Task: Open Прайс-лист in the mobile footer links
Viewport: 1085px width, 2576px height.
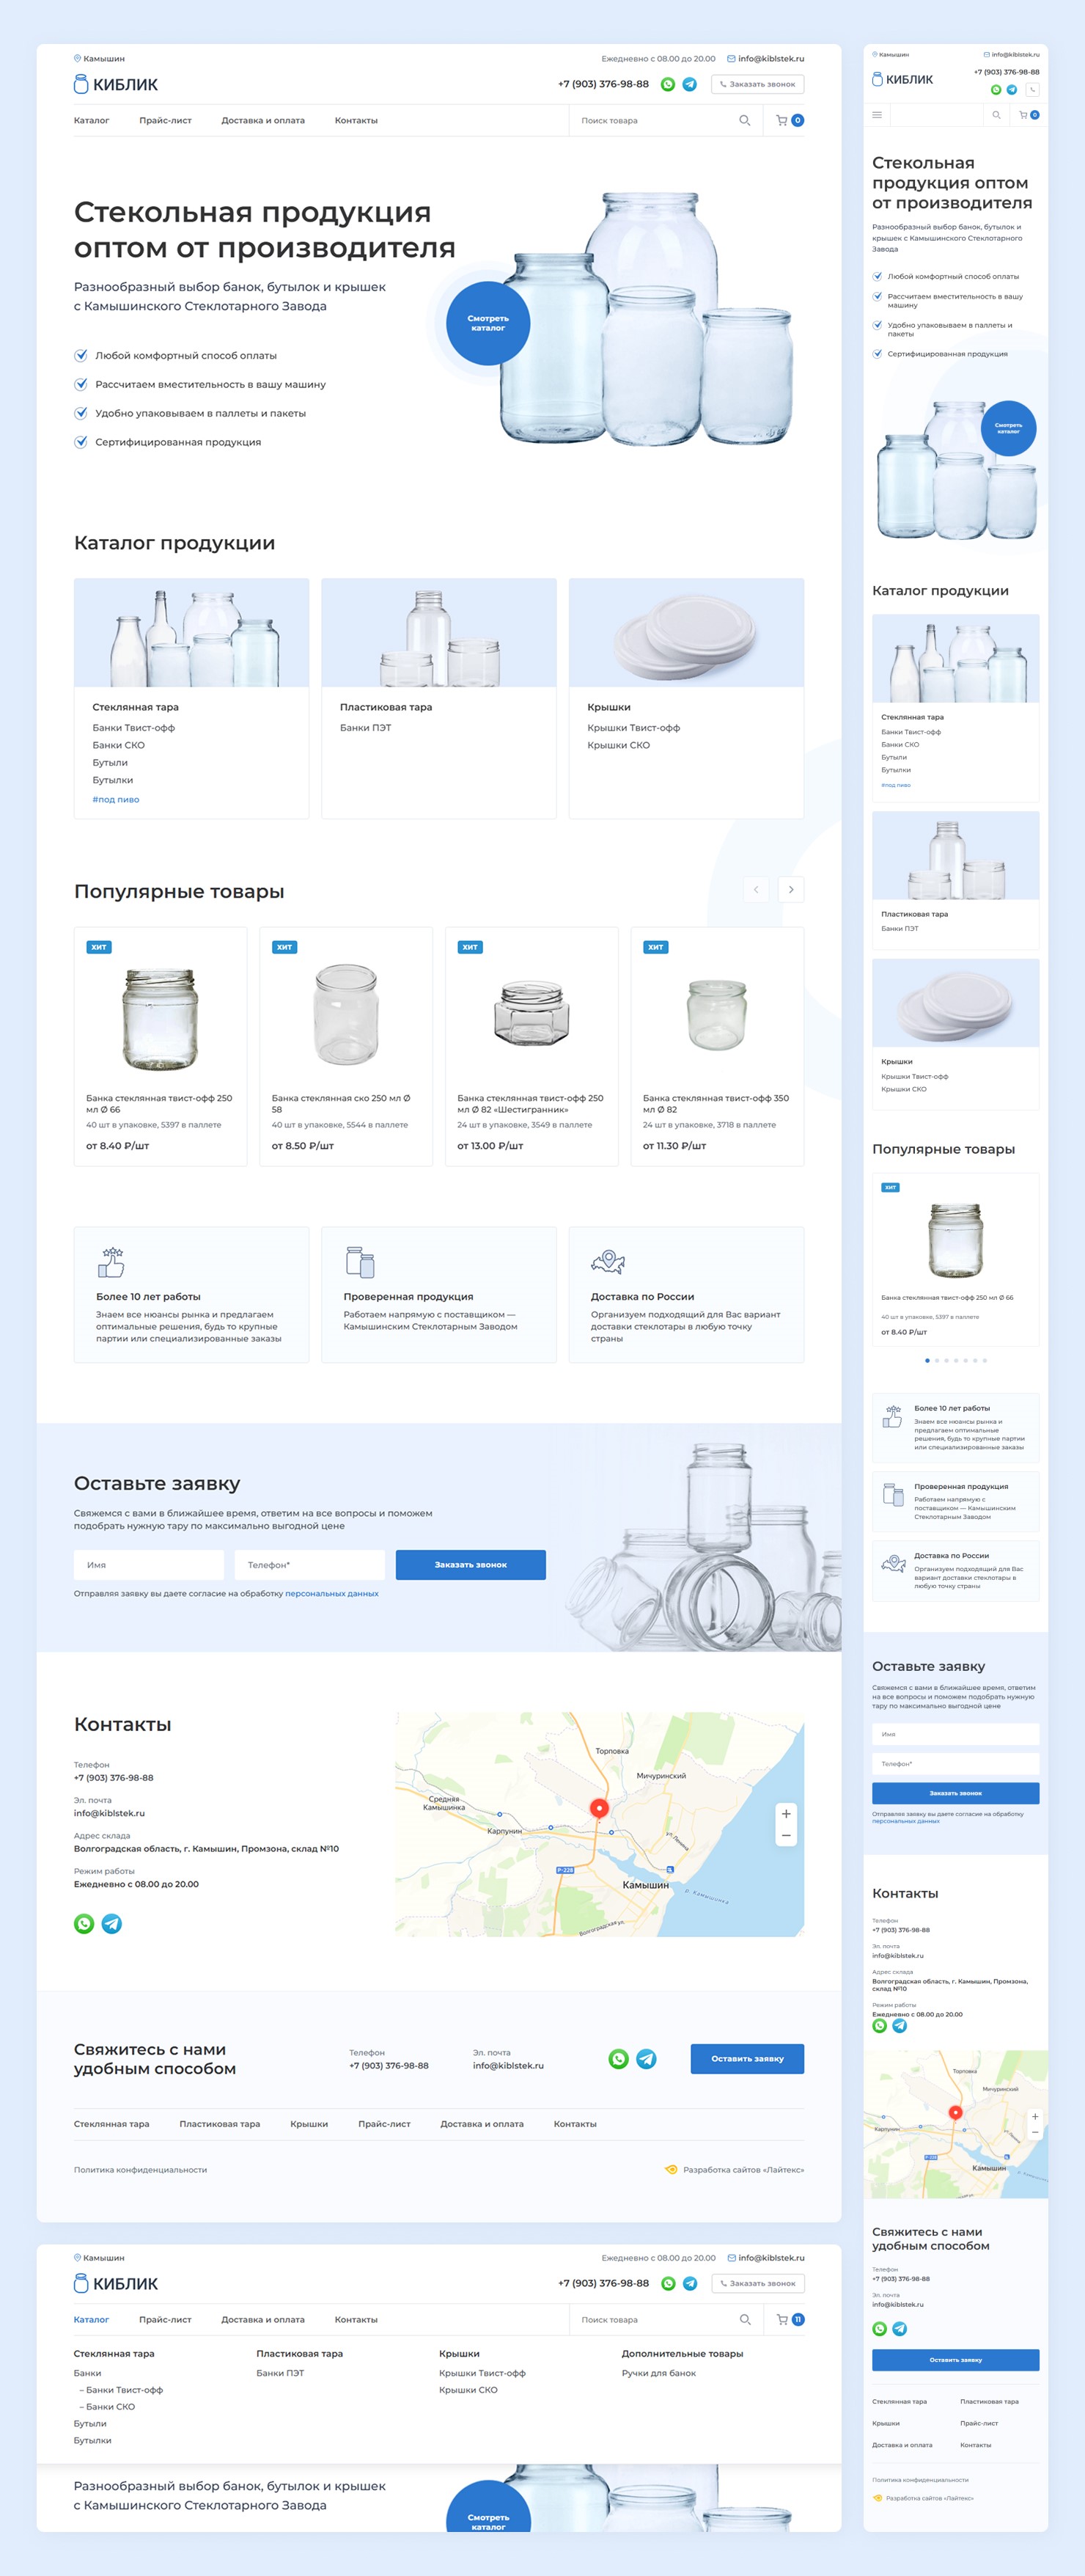Action: pyautogui.click(x=979, y=2423)
